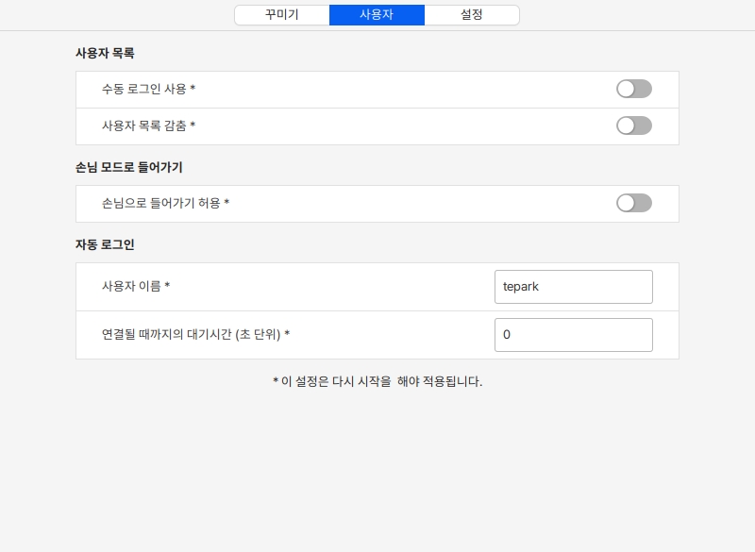Toggle 손님으로 들어가기 허용 switch
Screen dimensions: 755x552
pyautogui.click(x=633, y=203)
